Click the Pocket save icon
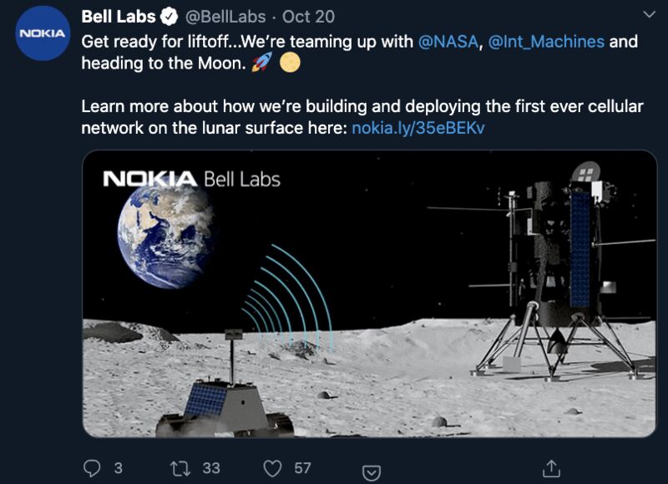668x484 pixels. pyautogui.click(x=371, y=473)
